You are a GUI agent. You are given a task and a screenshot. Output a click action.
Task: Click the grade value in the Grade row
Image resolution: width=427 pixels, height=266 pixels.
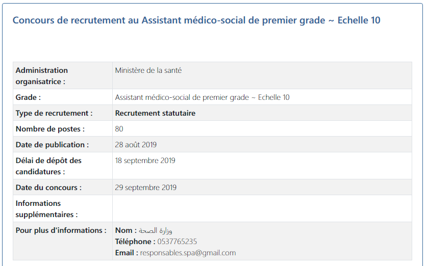point(202,97)
